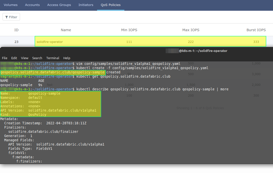273x173 pixels.
Task: Open the Terminal menu in terminal window
Action: pyautogui.click(x=53, y=58)
